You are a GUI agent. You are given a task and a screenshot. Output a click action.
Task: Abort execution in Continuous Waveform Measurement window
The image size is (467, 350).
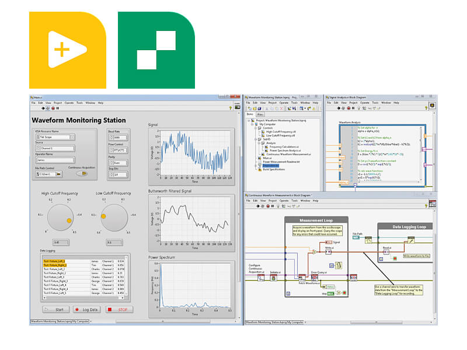[268, 206]
